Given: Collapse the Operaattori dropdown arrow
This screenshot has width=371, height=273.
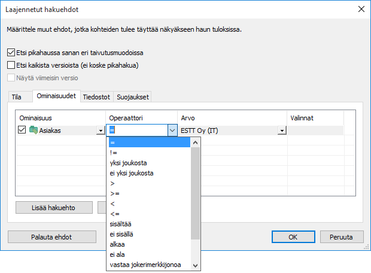Looking at the screenshot, I should tap(172, 131).
